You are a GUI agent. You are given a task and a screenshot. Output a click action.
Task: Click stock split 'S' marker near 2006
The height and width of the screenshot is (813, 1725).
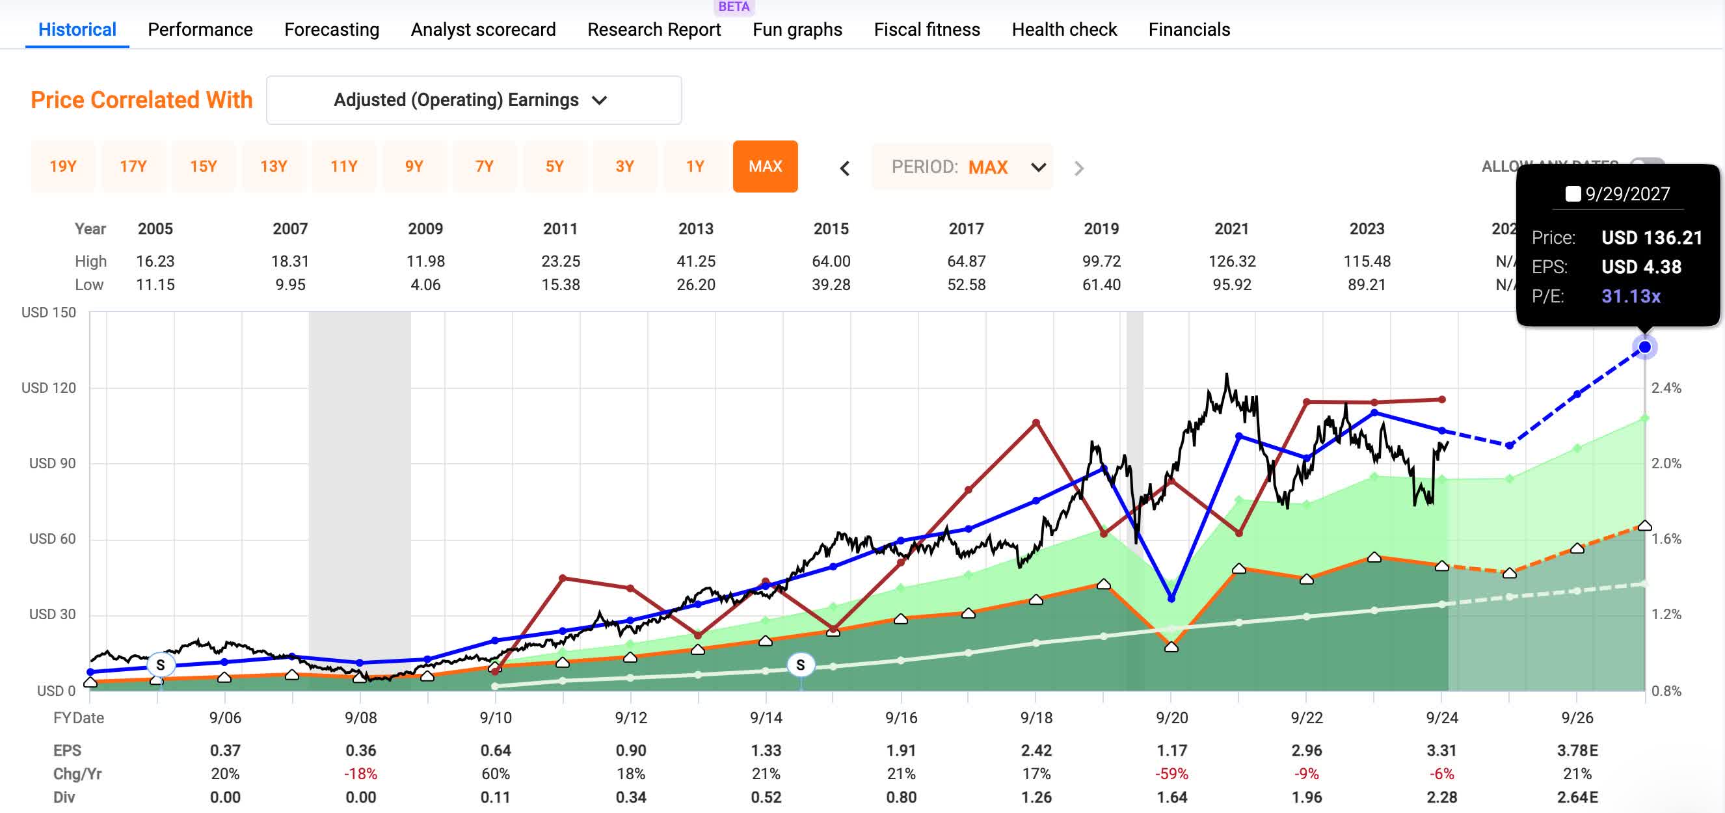[x=160, y=665]
